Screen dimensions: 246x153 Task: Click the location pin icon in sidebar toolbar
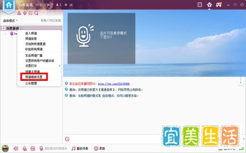tap(25, 13)
